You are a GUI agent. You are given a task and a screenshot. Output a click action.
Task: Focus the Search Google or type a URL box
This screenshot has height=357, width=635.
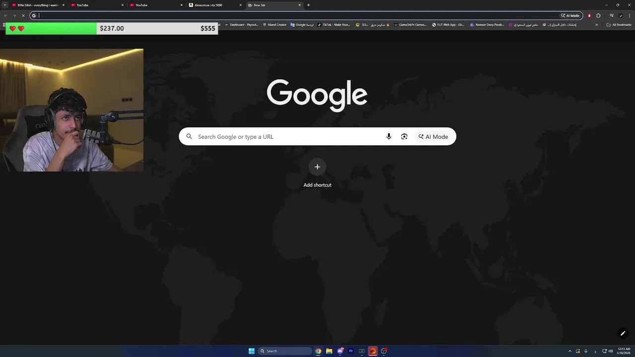[317, 136]
